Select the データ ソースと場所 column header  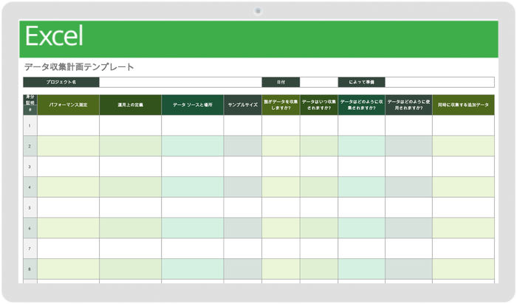coord(193,105)
